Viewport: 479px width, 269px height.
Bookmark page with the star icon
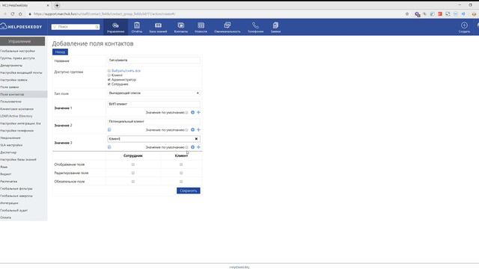[407, 14]
